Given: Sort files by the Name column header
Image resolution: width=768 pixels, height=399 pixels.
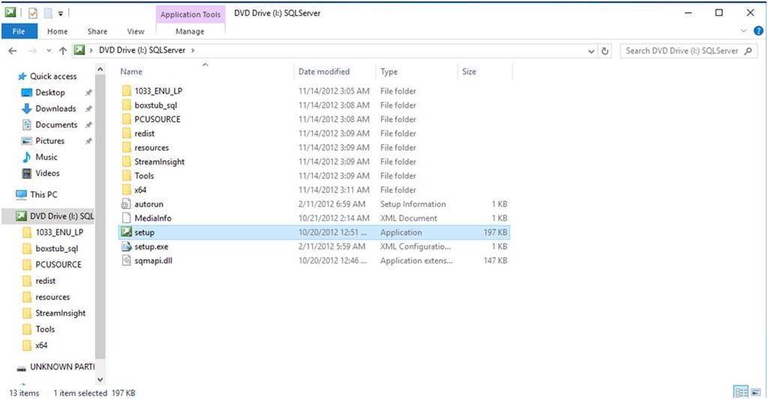Looking at the screenshot, I should pos(131,71).
